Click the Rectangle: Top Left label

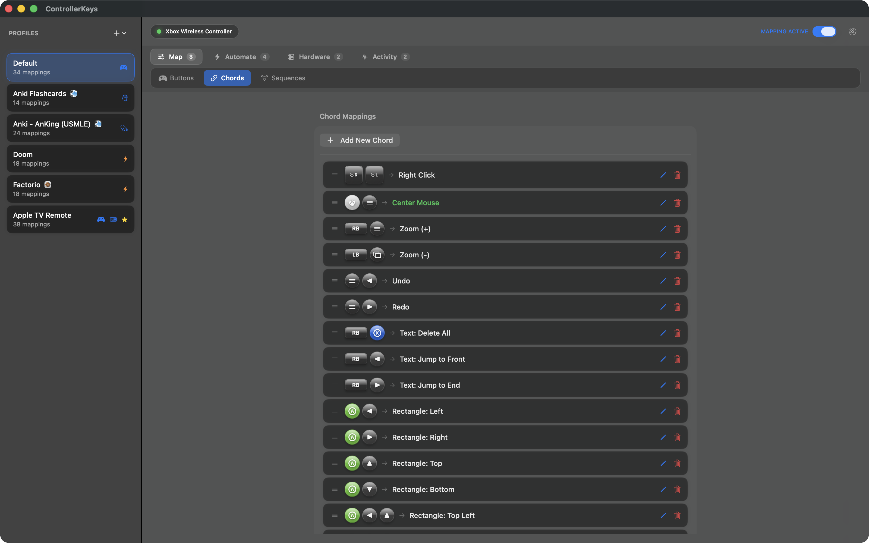442,515
